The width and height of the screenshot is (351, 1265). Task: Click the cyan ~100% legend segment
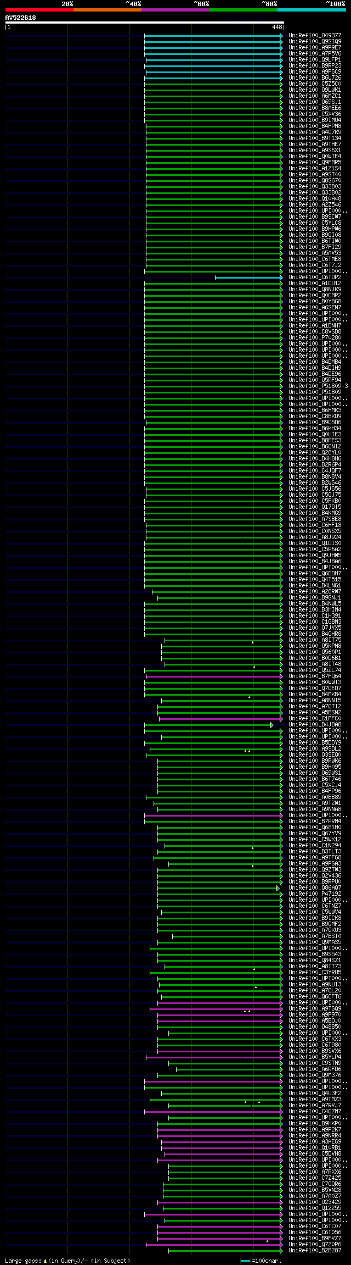312,10
